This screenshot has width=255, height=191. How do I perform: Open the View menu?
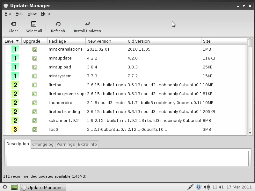pos(32,14)
